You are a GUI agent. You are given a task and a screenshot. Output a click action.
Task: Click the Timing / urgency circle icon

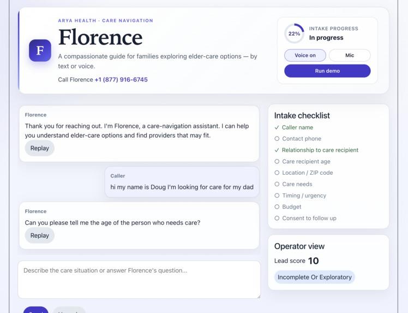(277, 196)
